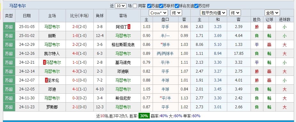Viewport: 296px width, 122px height.
Task: Click red card marker next to 阿伯丁
Action: 129,27
